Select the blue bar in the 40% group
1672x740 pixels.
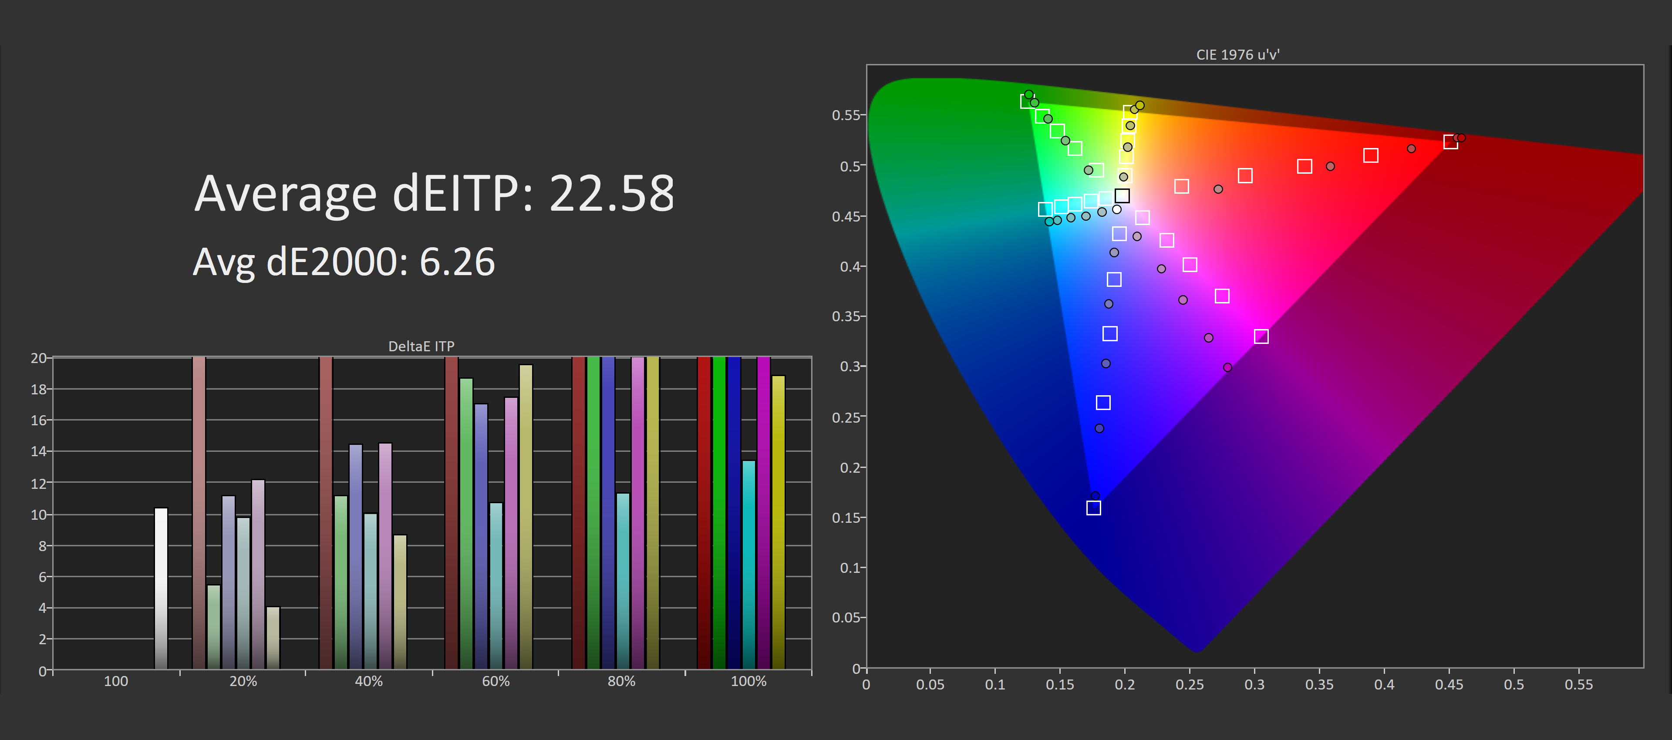[x=356, y=556]
